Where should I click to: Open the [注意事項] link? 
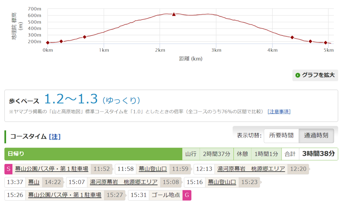pyautogui.click(x=279, y=112)
